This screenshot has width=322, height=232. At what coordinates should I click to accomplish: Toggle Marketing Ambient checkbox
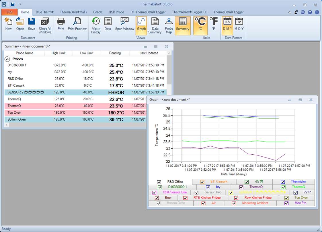point(234,203)
